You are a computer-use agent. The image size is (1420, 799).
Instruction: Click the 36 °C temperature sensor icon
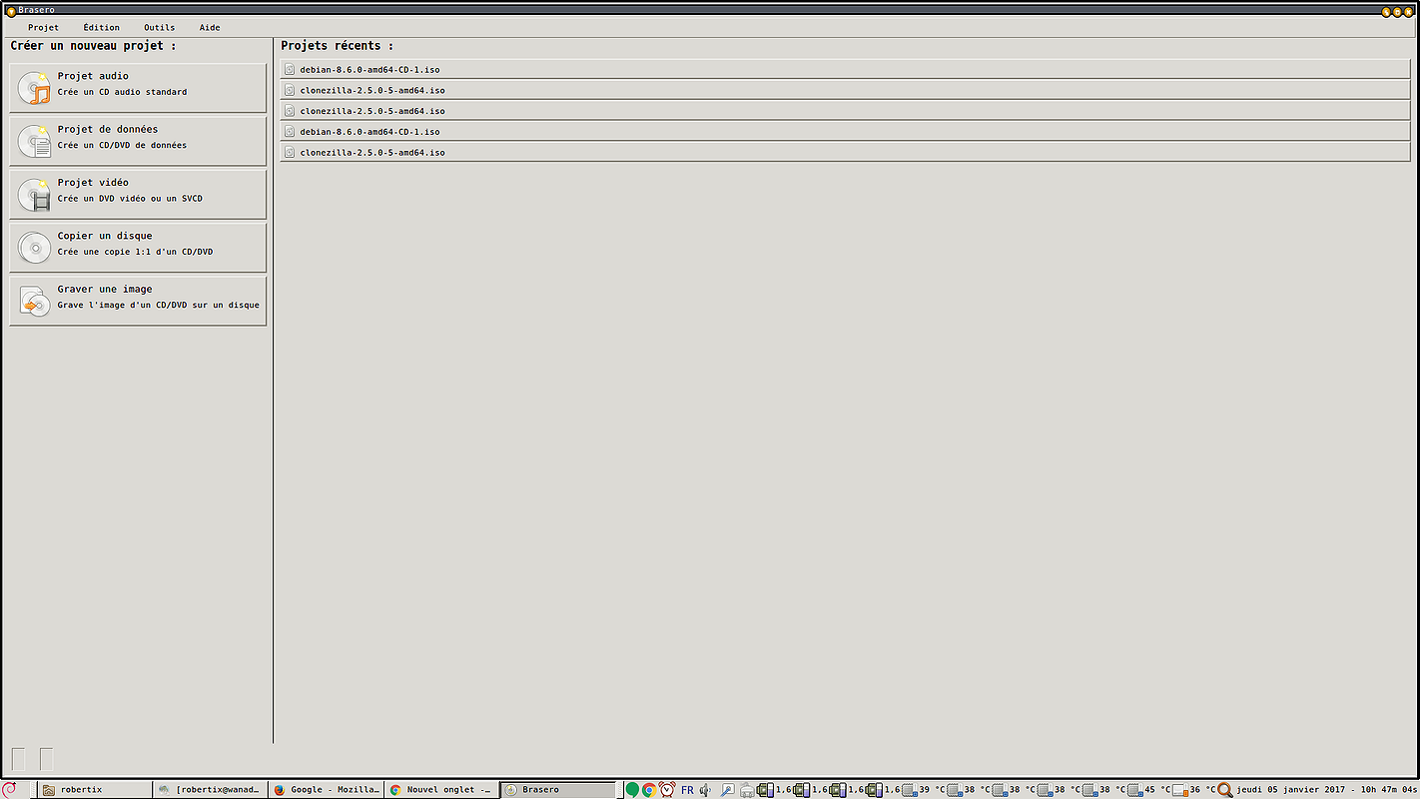pos(1179,790)
